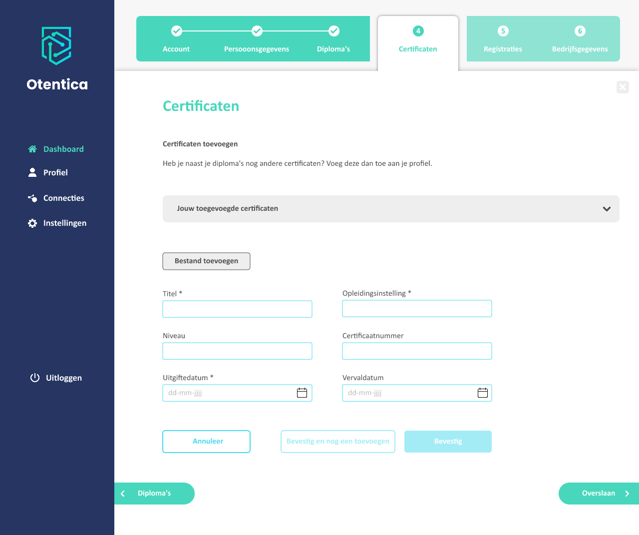Viewport: 639px width, 535px height.
Task: Focus the Titel input field
Action: coord(237,309)
